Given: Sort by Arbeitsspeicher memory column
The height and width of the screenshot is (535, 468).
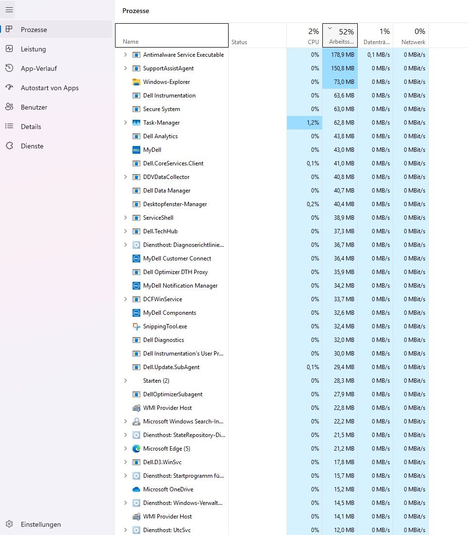Looking at the screenshot, I should click(x=340, y=35).
